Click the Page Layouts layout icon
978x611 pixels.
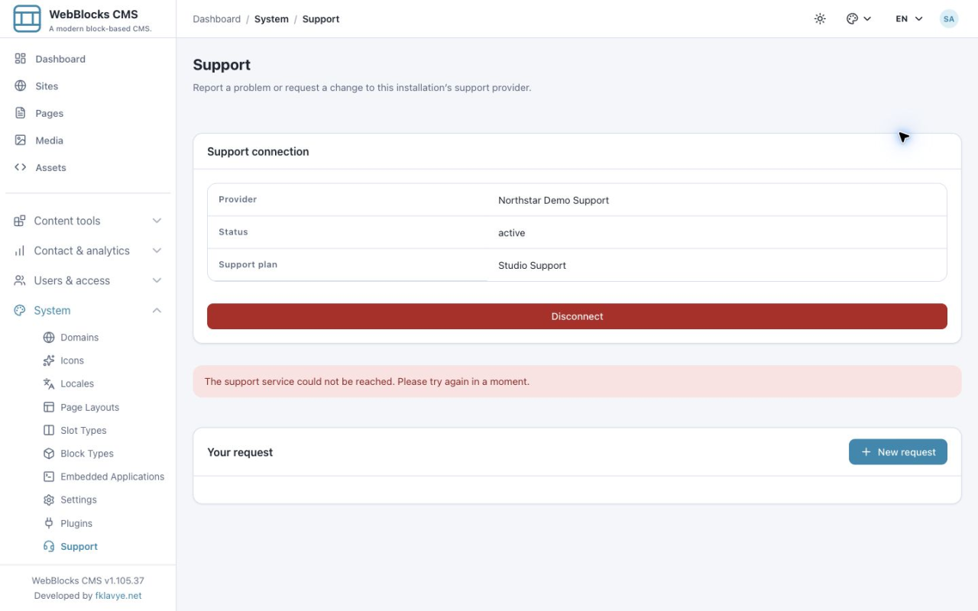point(49,407)
